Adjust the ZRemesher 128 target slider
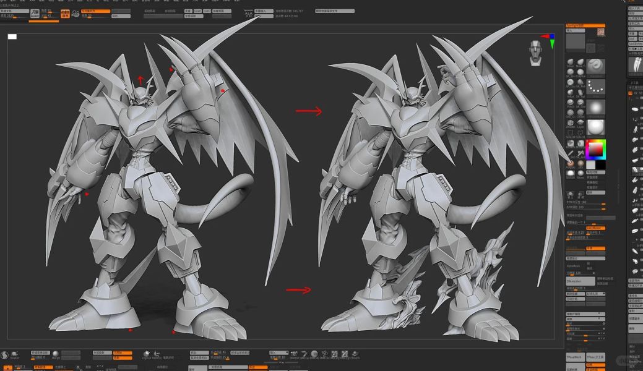 coord(580,273)
